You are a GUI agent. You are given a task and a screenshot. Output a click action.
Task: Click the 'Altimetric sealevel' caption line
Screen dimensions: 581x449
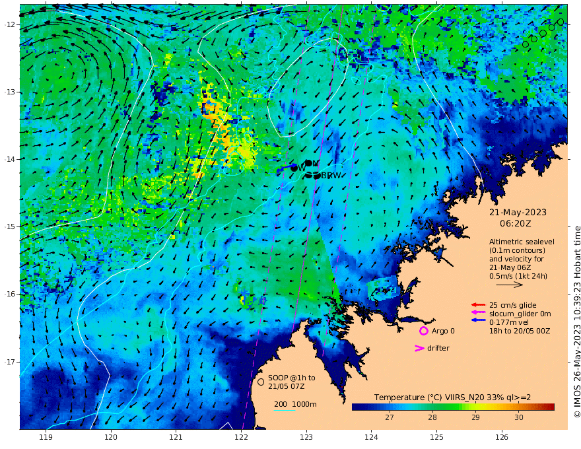point(522,242)
